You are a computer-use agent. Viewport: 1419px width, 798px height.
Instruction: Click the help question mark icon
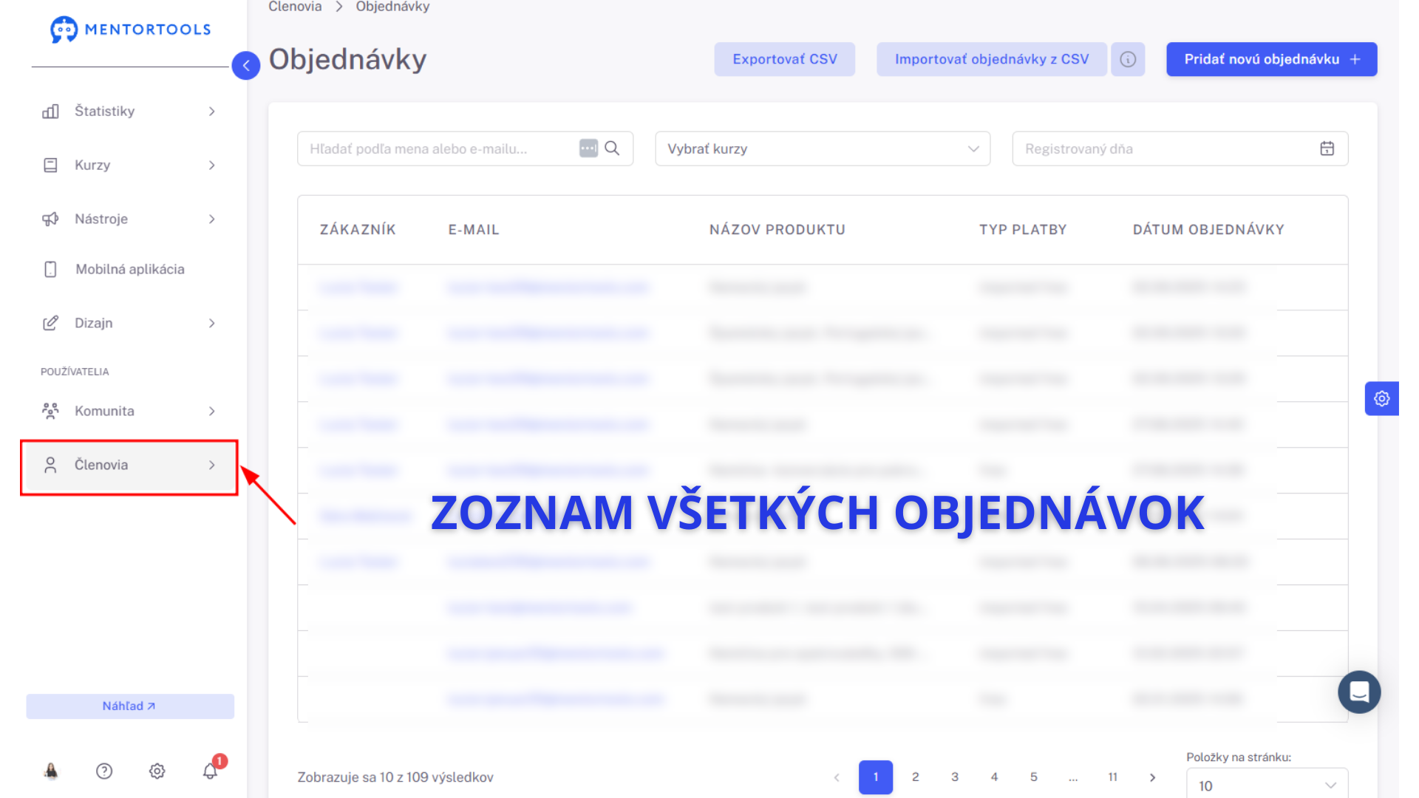104,771
